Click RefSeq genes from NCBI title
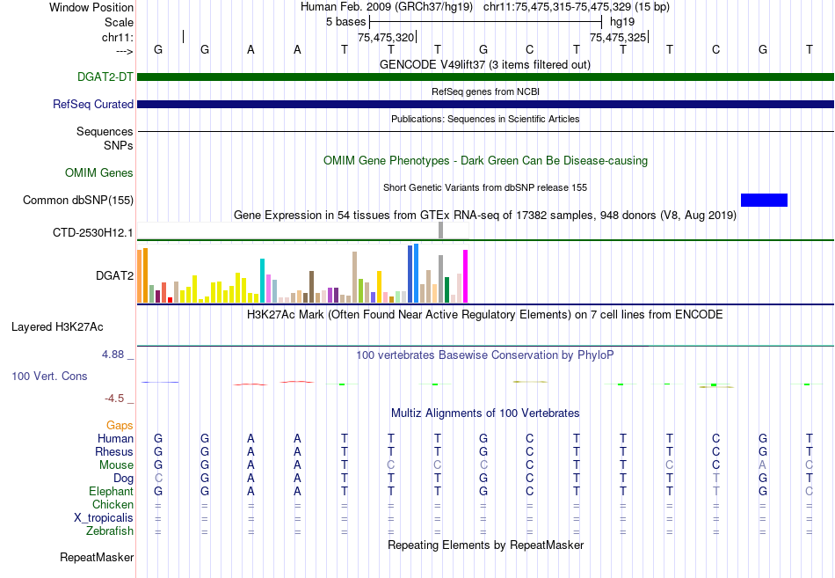 [485, 91]
